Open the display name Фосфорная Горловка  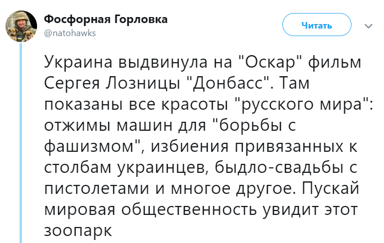click(106, 19)
